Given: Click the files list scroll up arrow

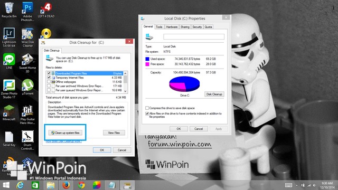Looking at the screenshot, I should click(126, 73).
